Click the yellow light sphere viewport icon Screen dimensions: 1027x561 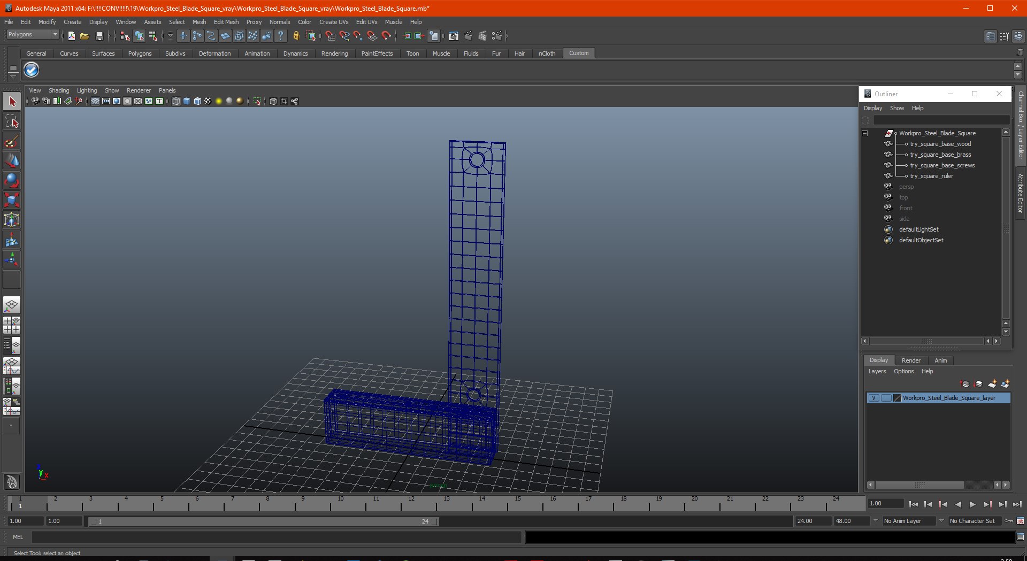(218, 101)
